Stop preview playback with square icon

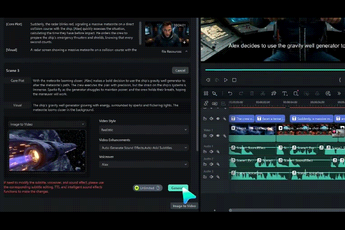tap(234, 80)
